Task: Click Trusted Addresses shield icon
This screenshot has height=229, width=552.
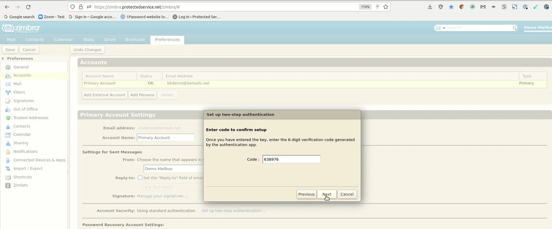Action: [8, 118]
